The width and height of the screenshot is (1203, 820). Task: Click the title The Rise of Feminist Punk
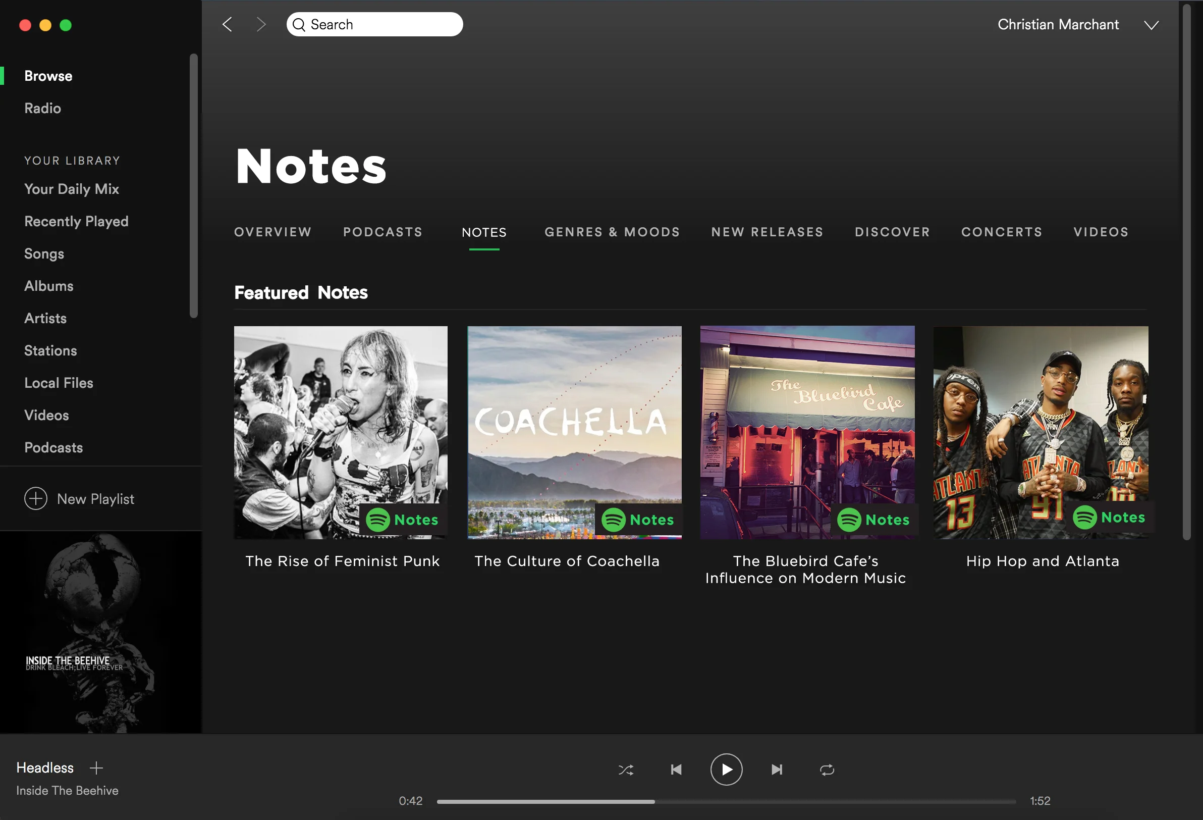(x=342, y=561)
